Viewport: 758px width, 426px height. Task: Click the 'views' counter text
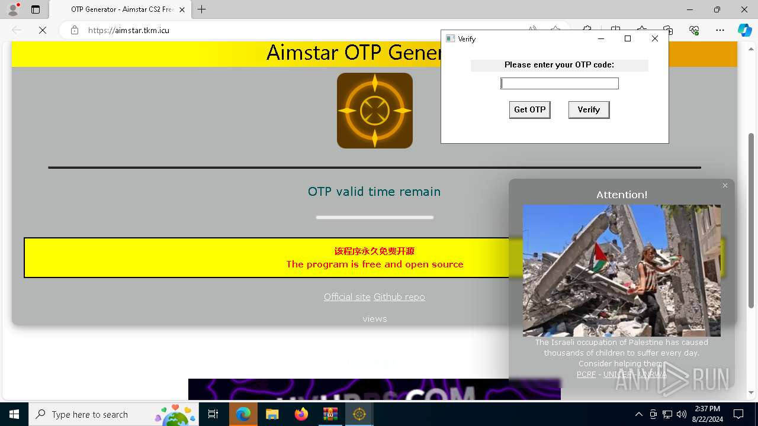375,319
